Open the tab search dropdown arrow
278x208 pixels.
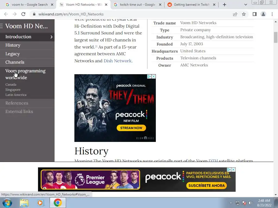245,5
